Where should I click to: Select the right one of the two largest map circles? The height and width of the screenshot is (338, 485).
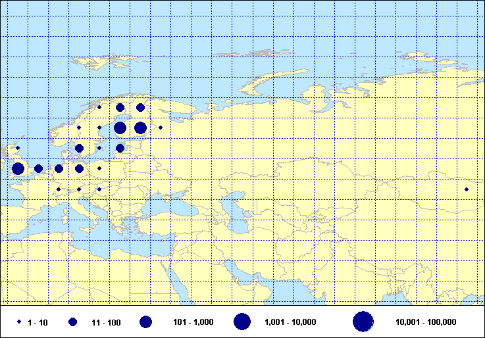140,128
